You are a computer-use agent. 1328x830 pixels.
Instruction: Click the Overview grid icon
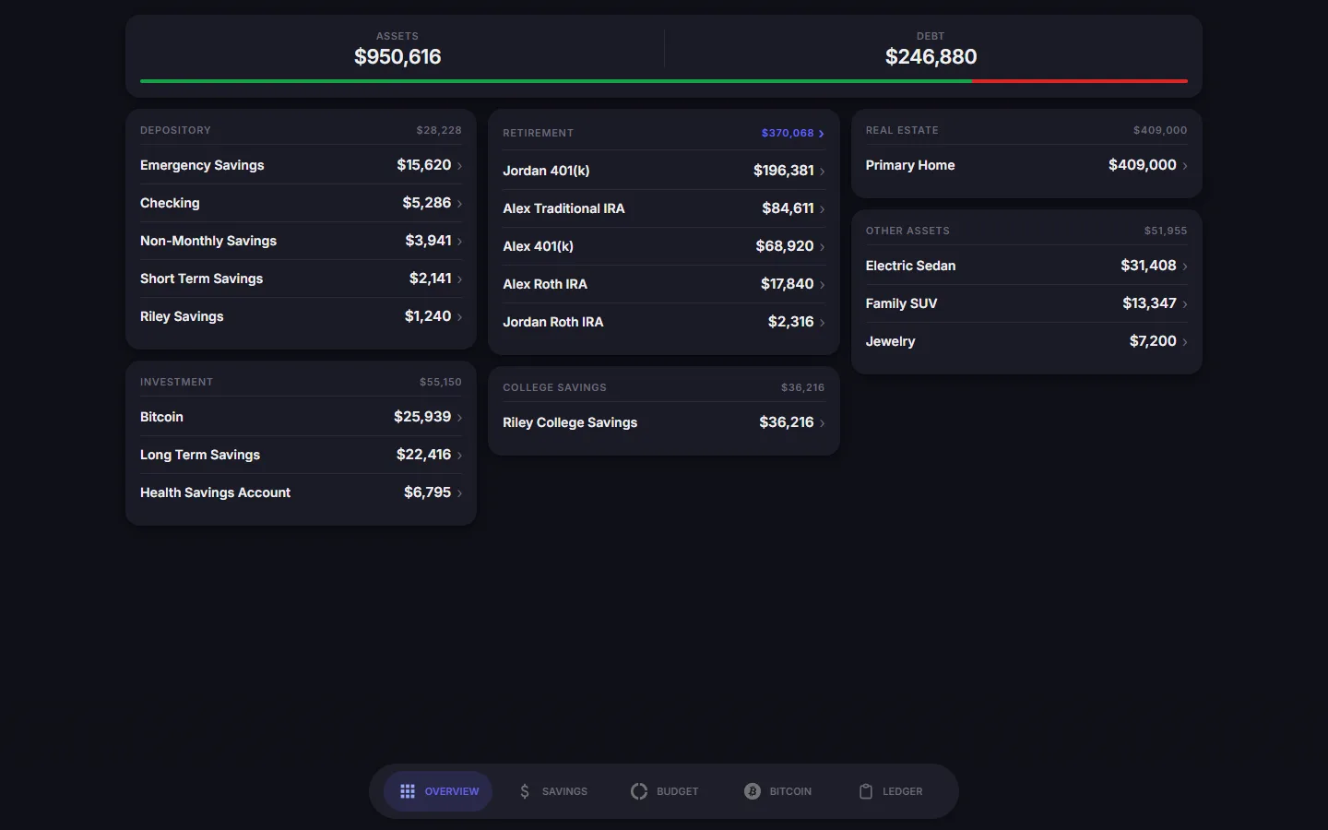click(x=408, y=791)
